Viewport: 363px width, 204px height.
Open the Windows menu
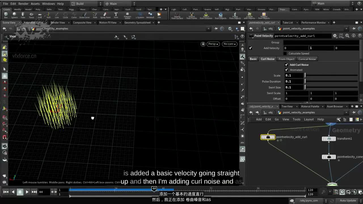[x=48, y=4]
